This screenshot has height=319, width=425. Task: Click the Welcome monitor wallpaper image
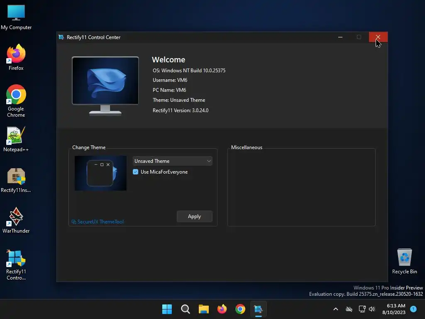(x=105, y=81)
